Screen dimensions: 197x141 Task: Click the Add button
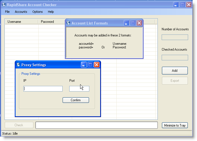pyautogui.click(x=175, y=71)
